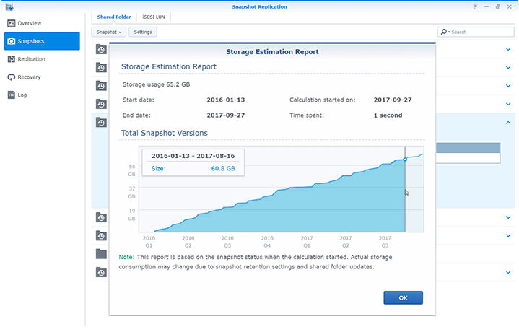
Task: Click the magnifier icon in the search box
Action: [x=444, y=32]
